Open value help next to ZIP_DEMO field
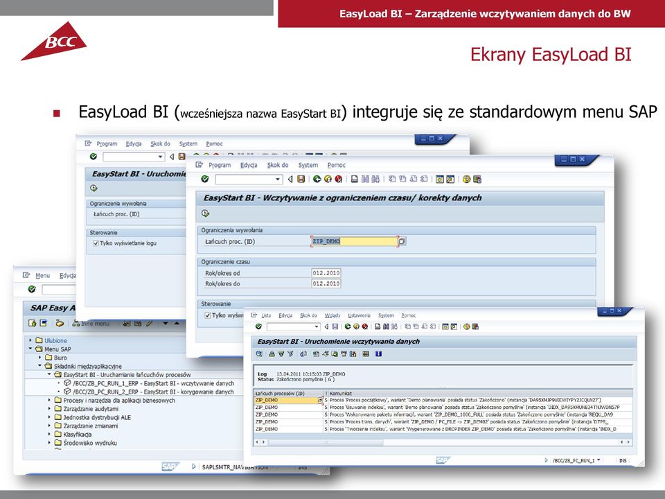 click(x=402, y=241)
